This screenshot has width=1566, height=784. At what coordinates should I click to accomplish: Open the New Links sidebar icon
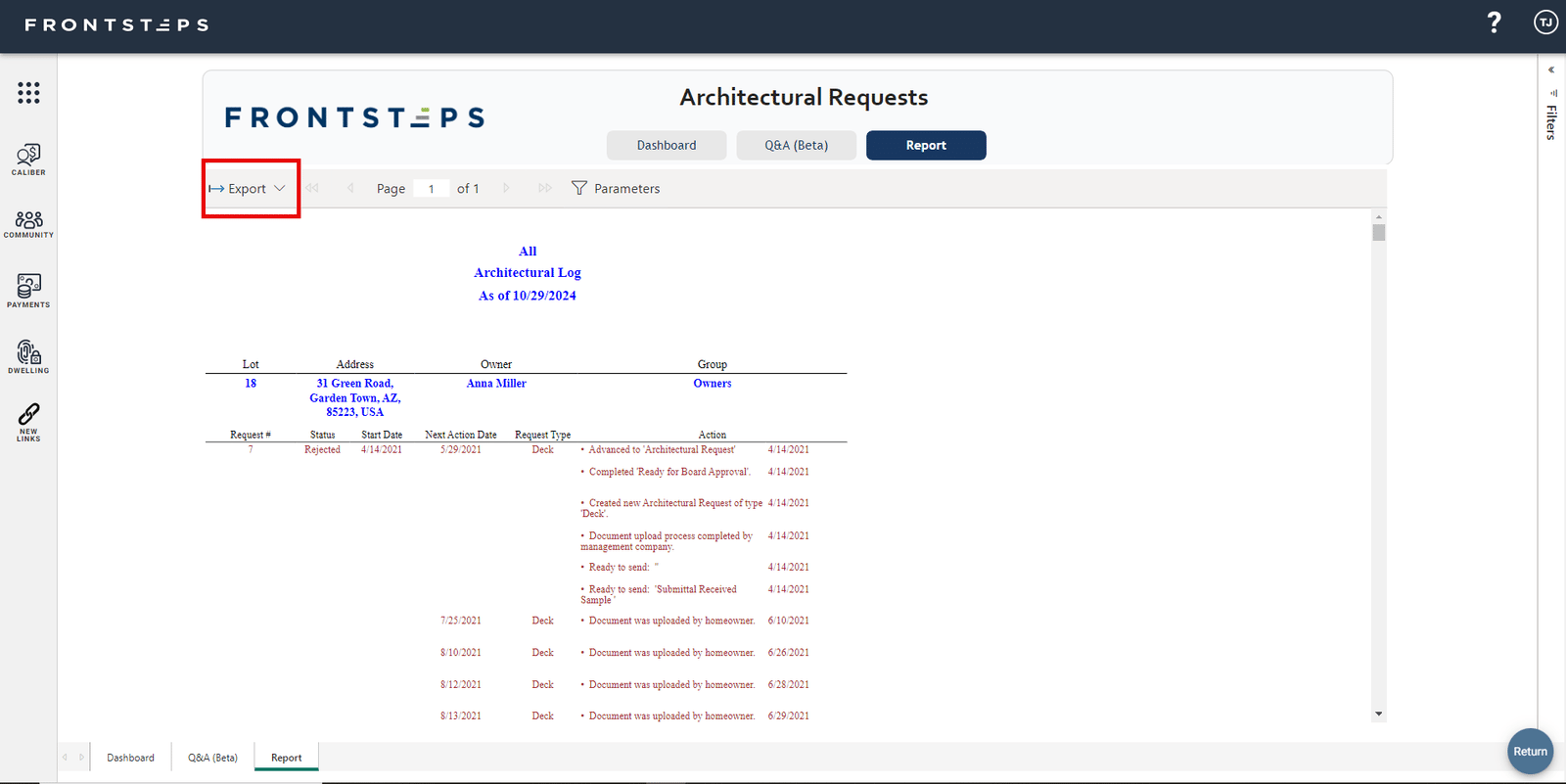tap(28, 423)
